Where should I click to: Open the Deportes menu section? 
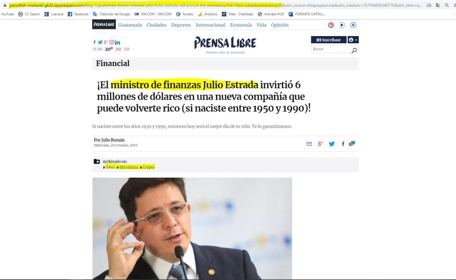181,25
